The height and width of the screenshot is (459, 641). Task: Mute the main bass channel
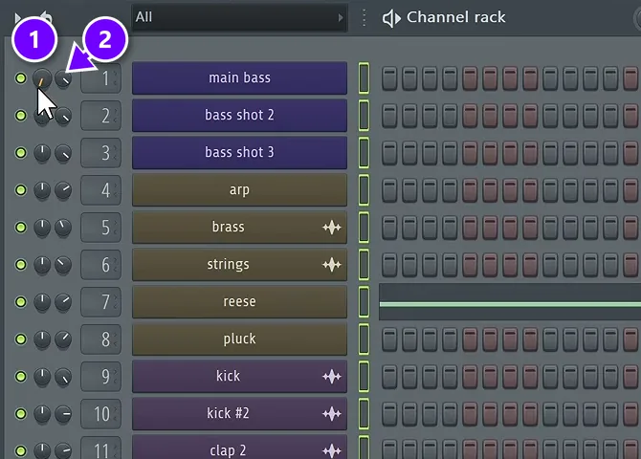pos(20,78)
